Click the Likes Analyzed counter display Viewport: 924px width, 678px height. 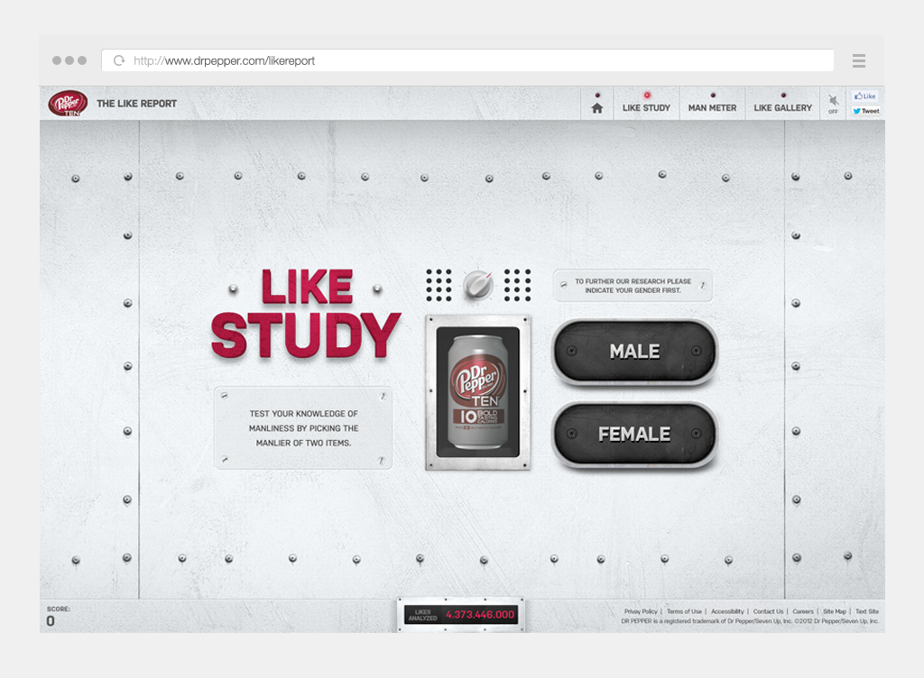[461, 615]
